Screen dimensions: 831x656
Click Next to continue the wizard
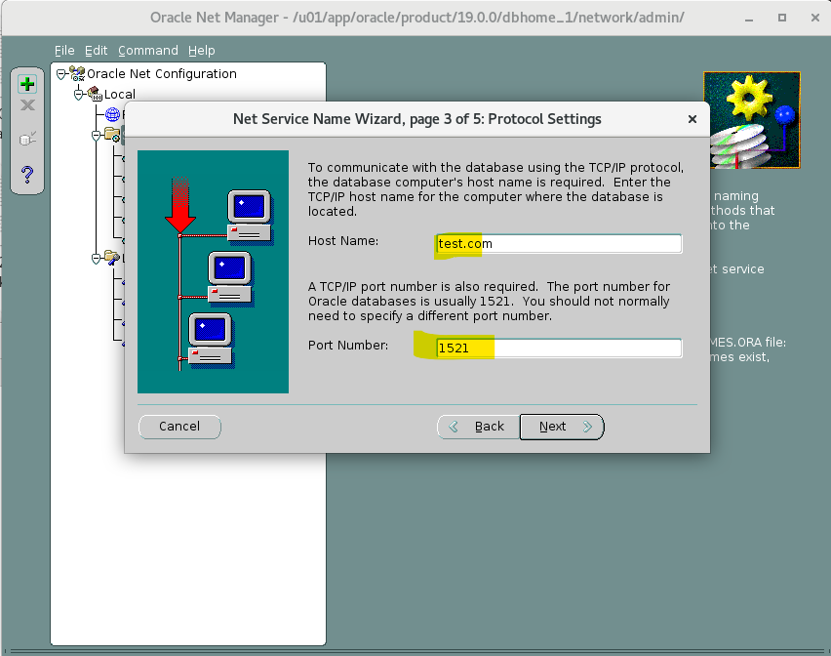click(562, 427)
